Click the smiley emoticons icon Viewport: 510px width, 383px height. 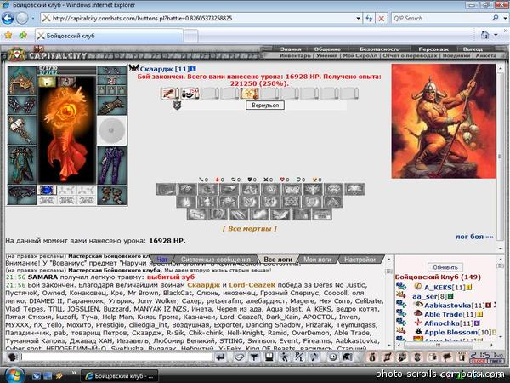tap(332, 357)
